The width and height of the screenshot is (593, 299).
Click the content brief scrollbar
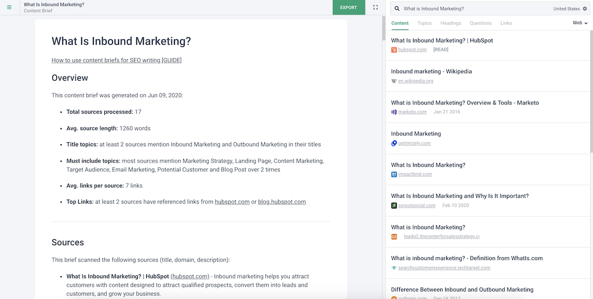(x=383, y=30)
